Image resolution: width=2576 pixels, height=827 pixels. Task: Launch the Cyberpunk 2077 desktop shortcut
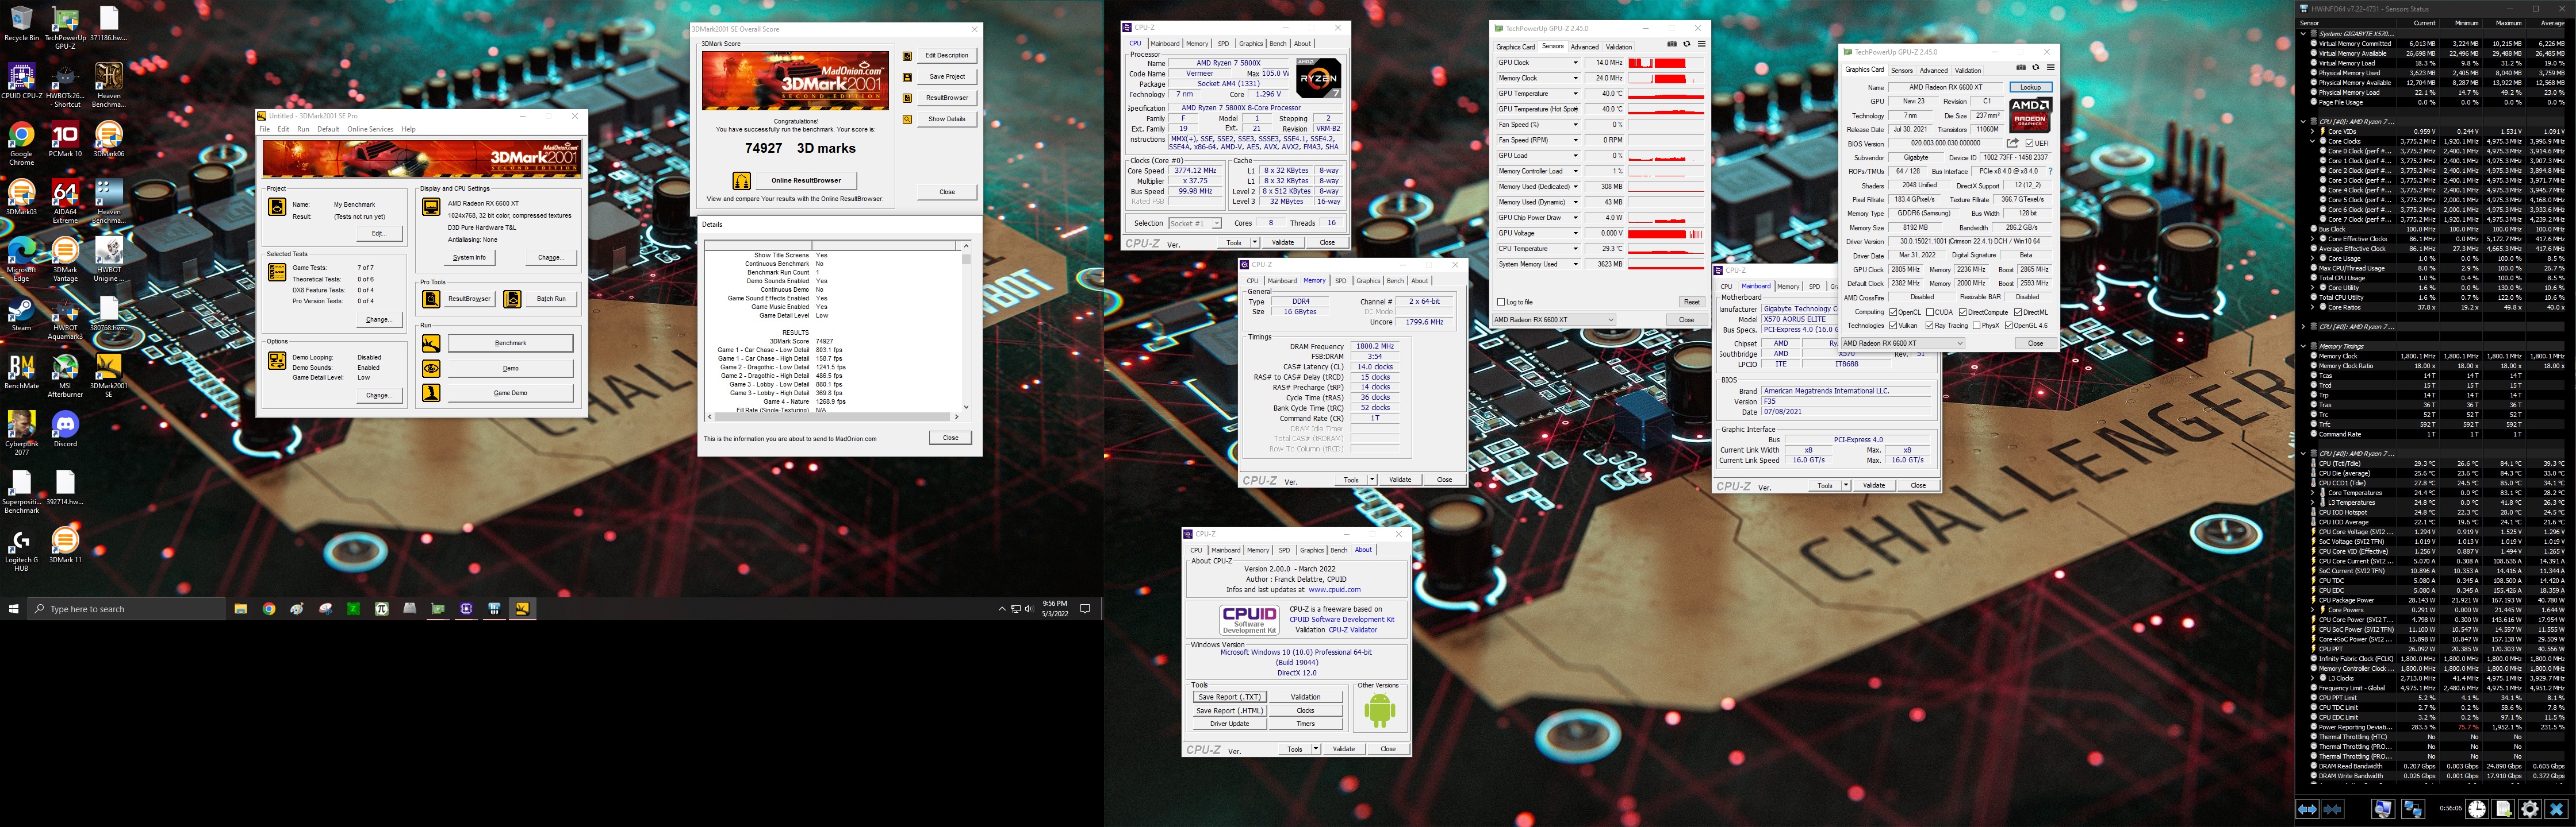(x=21, y=432)
